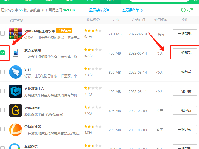This screenshot has height=149, width=199.
Task: Select the WinRAR解压缩软件 name text
Action: click(40, 31)
